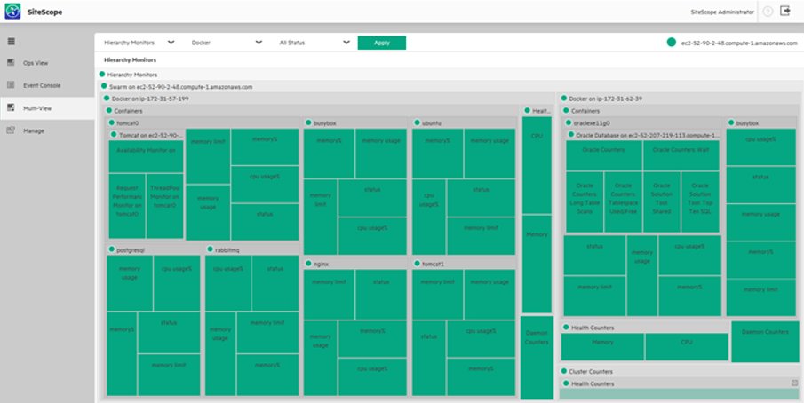The image size is (804, 403).
Task: Select the Swarm on ec2-52-90-2-48 group header
Action: [180, 87]
